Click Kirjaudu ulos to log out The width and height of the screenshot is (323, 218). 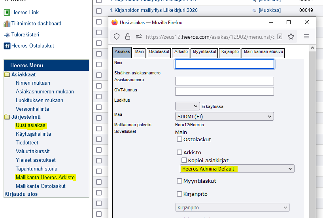point(21,194)
